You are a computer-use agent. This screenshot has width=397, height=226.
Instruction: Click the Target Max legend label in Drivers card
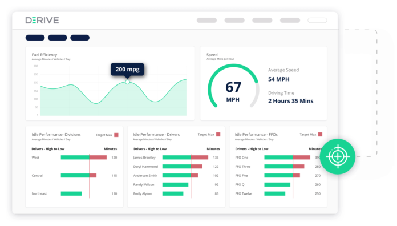click(x=206, y=135)
